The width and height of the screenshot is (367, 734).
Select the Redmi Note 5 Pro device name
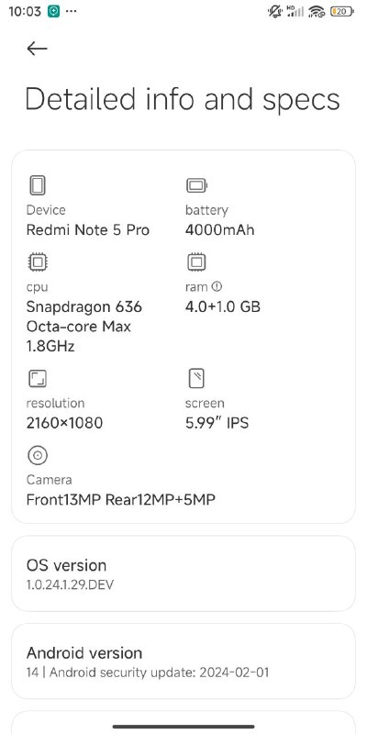pos(88,230)
